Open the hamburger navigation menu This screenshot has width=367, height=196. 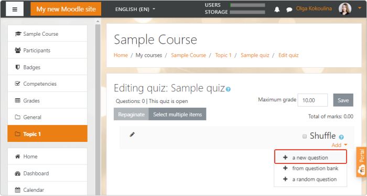15,9
